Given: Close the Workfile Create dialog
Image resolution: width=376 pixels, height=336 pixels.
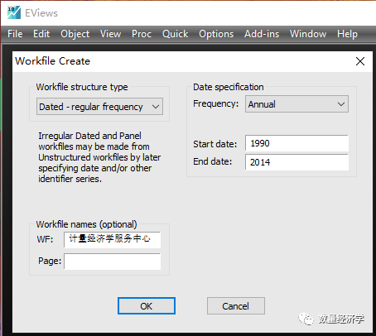Looking at the screenshot, I should click(360, 61).
